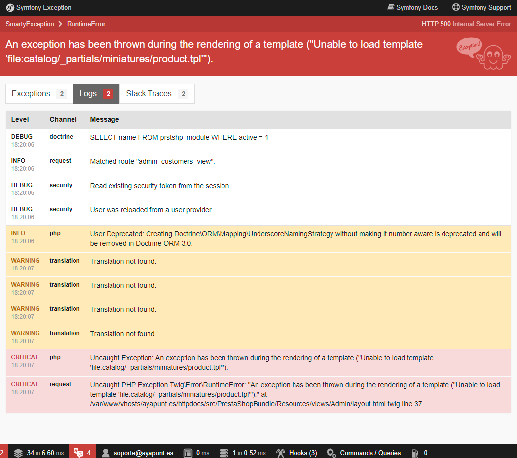The height and width of the screenshot is (458, 517).
Task: Open the toolbar cache layers icon
Action: (x=18, y=453)
